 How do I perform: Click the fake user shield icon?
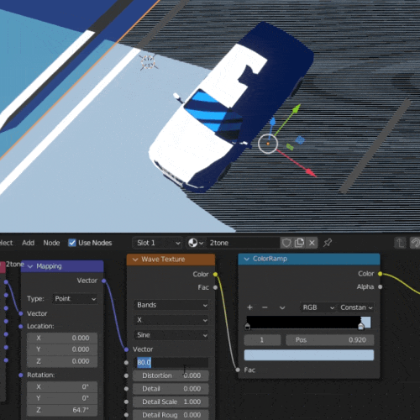286,243
